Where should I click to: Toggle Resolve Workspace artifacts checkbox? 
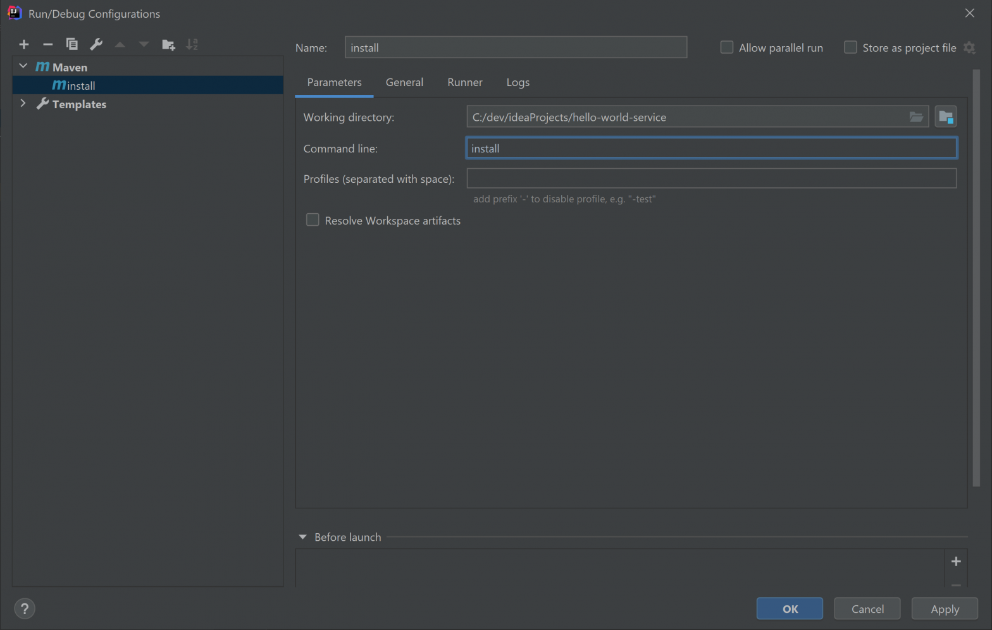[313, 220]
